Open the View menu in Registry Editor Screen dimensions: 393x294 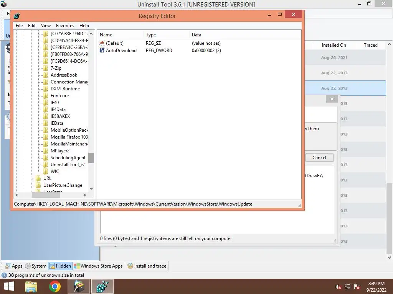coord(46,26)
